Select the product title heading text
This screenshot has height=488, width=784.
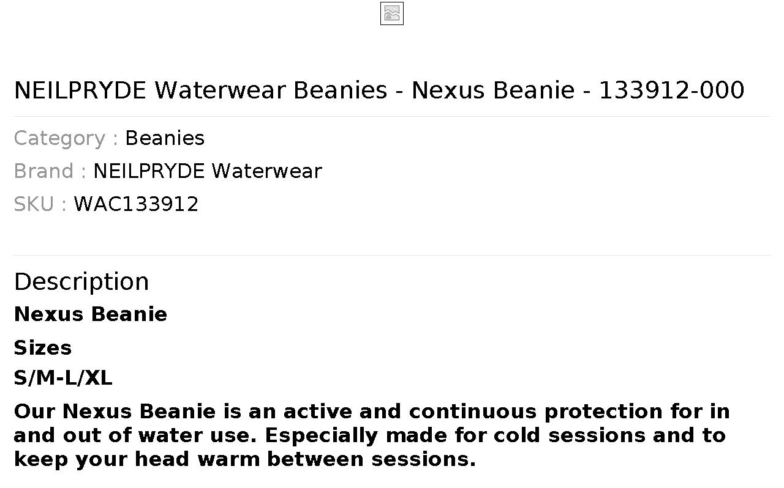click(379, 91)
